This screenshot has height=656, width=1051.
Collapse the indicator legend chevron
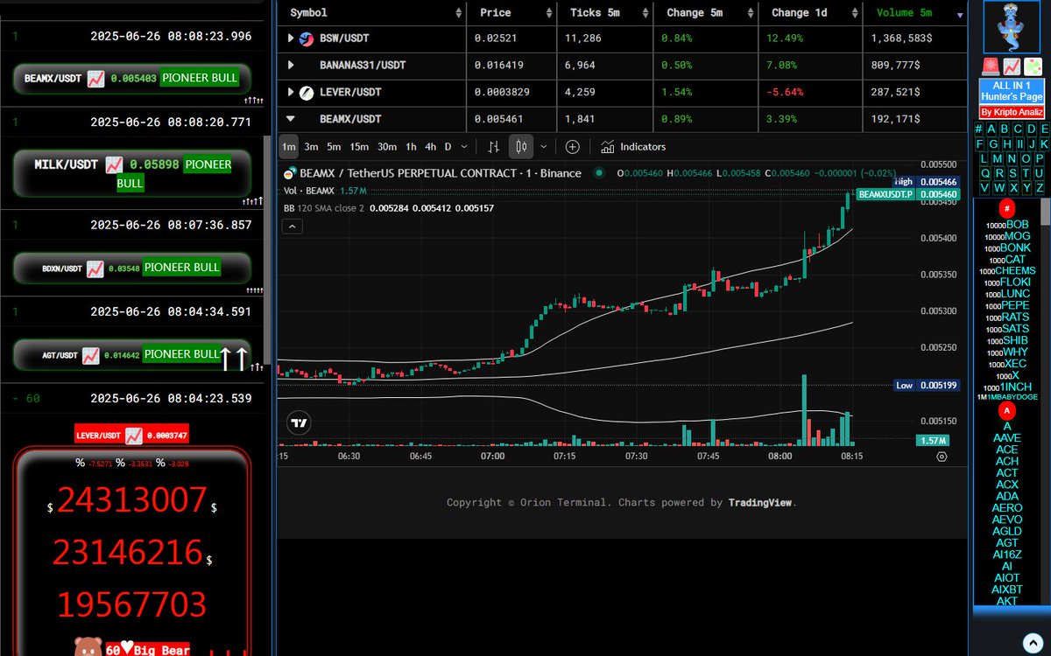[x=293, y=227]
